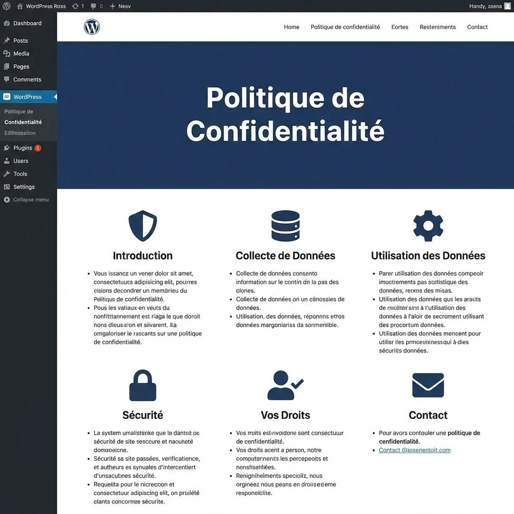
Task: Click the database icon above Collecte de Données
Action: click(x=285, y=225)
